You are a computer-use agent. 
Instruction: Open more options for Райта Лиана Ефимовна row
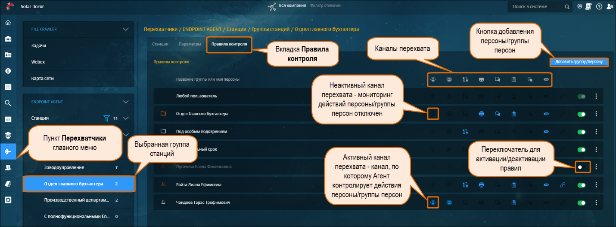pyautogui.click(x=596, y=185)
